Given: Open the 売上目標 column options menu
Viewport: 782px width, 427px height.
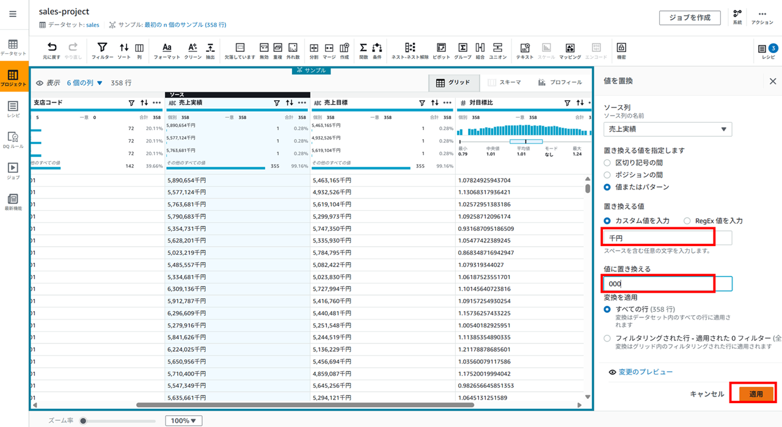Looking at the screenshot, I should click(447, 103).
